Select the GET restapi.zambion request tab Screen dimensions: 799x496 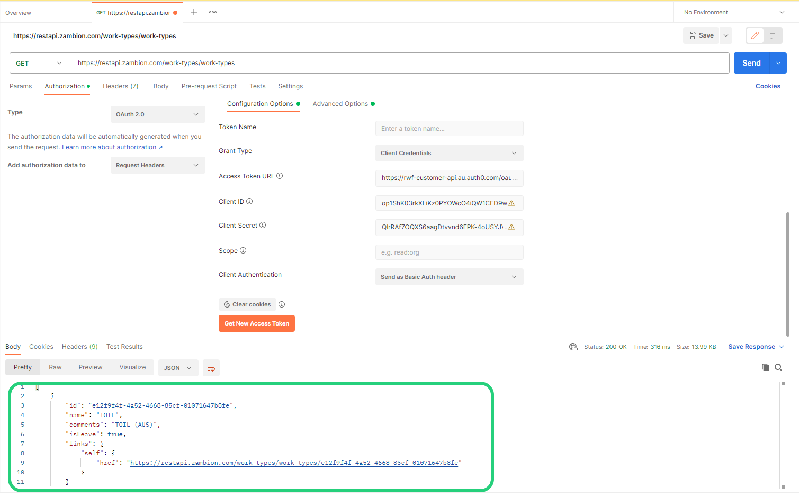137,13
